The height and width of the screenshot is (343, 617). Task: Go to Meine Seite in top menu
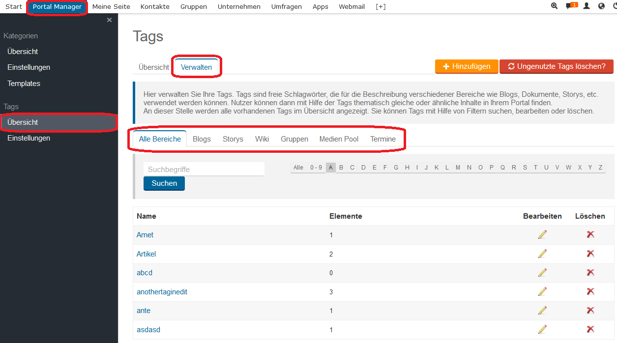coord(111,6)
